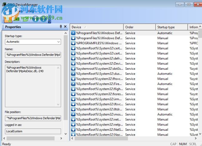Viewport: 202px width, 146px height.
Task: Open the View menu
Action: click(x=19, y=11)
